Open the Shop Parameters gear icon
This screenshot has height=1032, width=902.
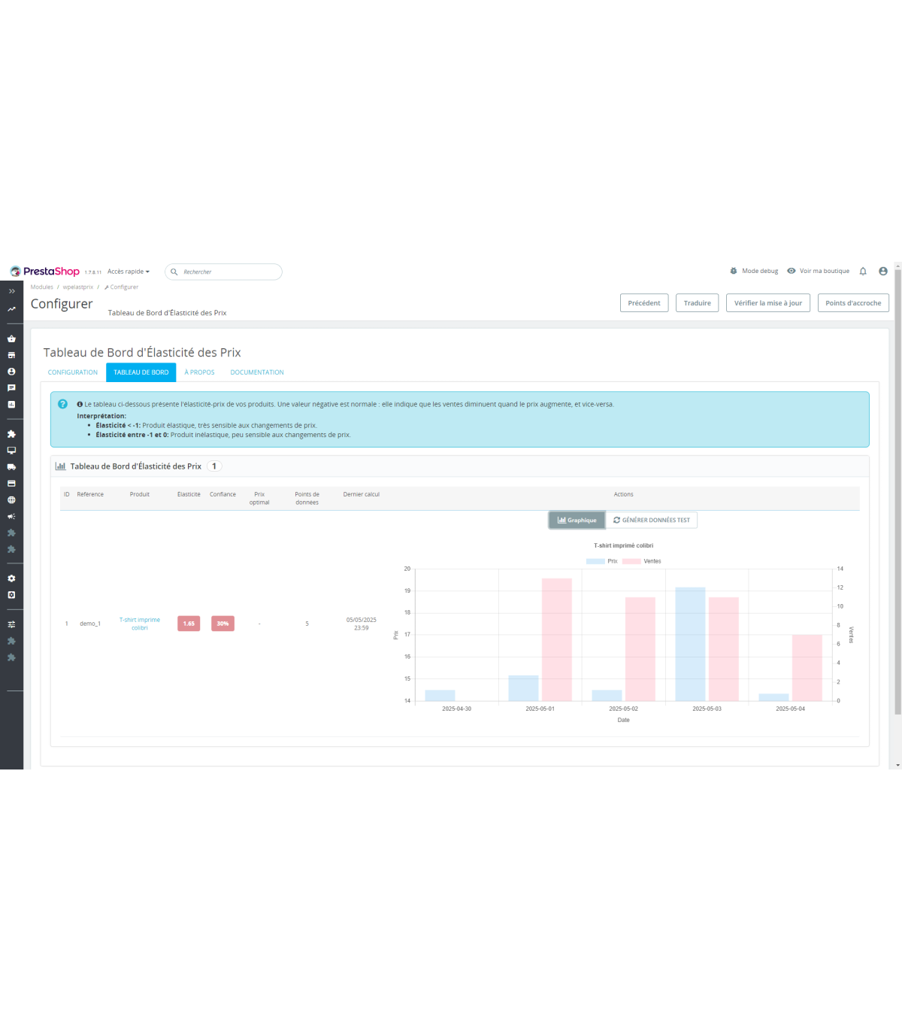(x=11, y=578)
